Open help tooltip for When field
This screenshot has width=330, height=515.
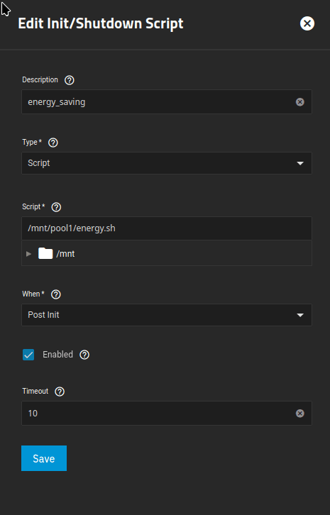click(x=56, y=294)
